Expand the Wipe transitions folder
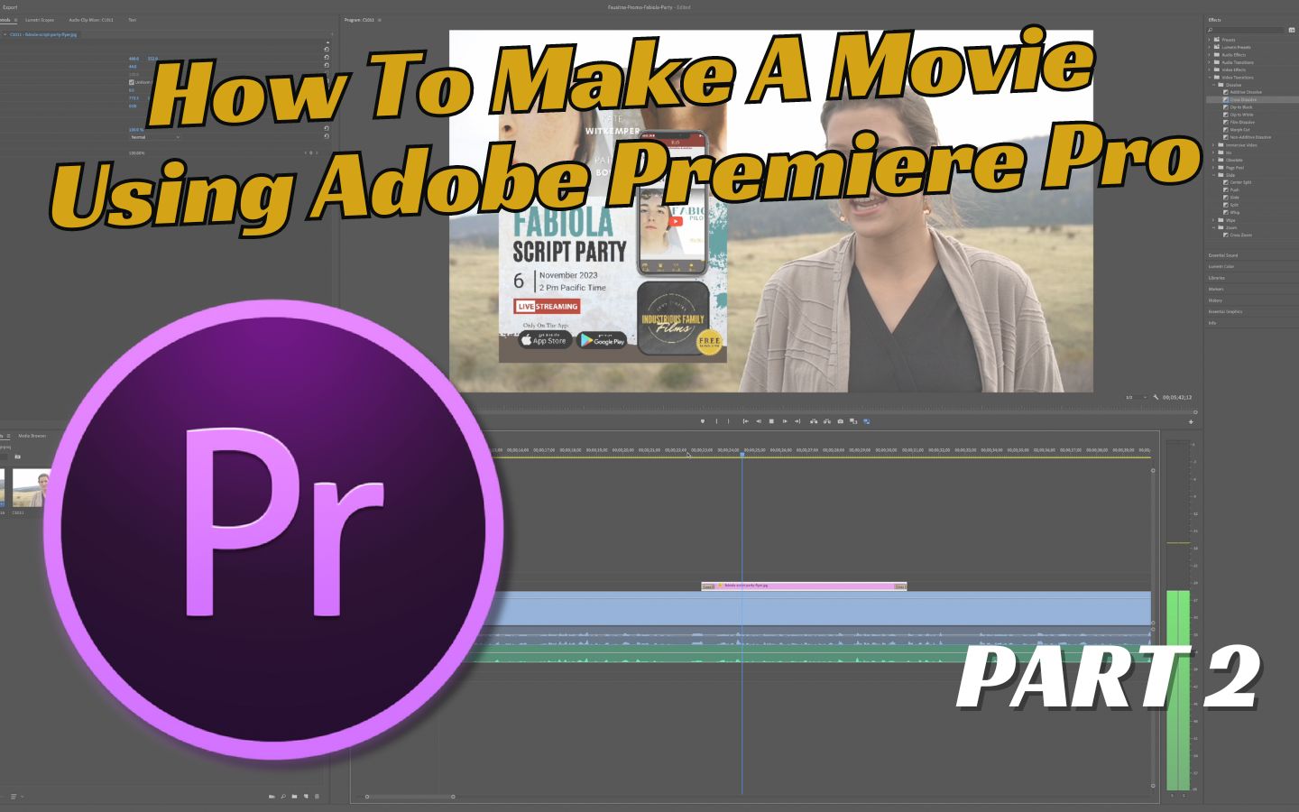The height and width of the screenshot is (812, 1299). pyautogui.click(x=1212, y=219)
